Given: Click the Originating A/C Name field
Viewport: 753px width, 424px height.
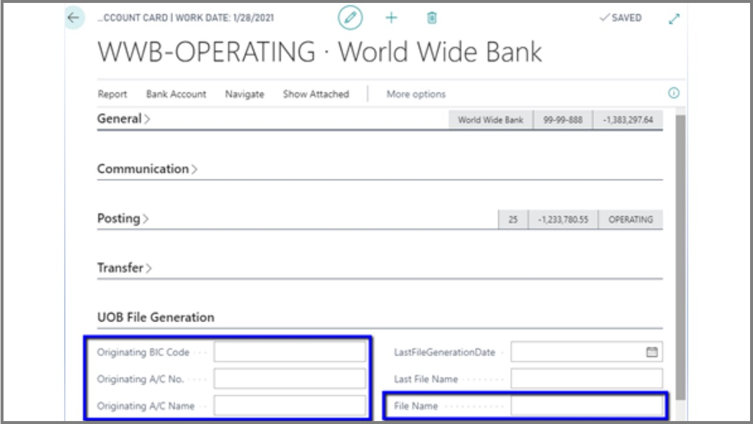Looking at the screenshot, I should coord(290,406).
